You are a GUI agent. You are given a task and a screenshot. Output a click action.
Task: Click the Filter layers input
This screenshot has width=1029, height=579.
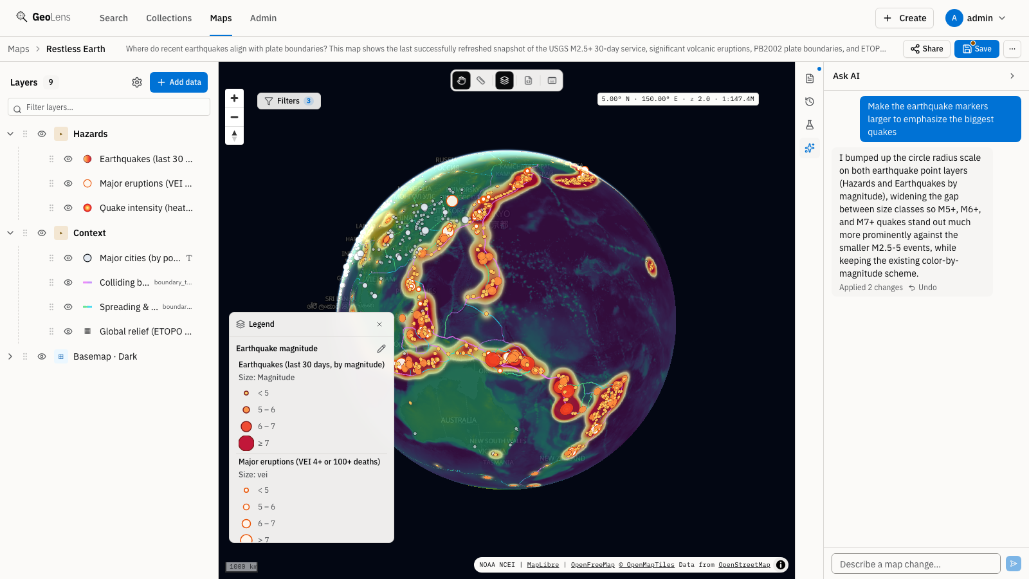(109, 107)
